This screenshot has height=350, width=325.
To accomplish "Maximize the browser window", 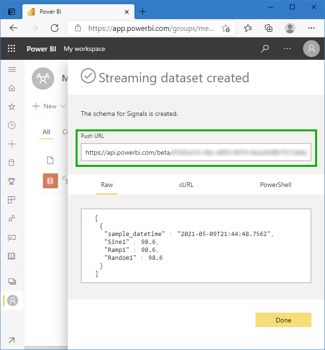I will tap(292, 7).
